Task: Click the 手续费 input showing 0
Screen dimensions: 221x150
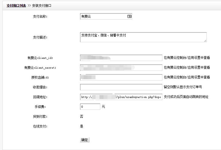Action: (x=90, y=107)
